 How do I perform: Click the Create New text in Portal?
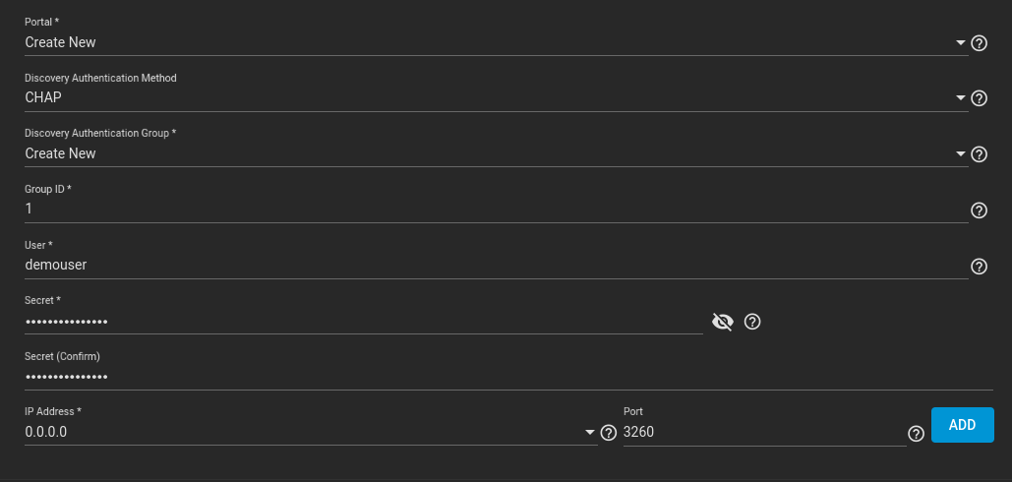(60, 42)
